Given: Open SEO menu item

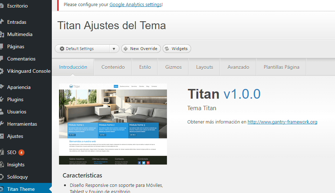Looking at the screenshot, I should pos(12,152).
